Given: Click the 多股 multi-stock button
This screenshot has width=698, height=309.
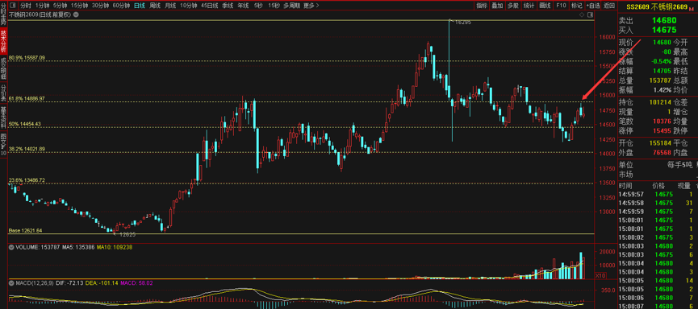Looking at the screenshot, I should click(x=513, y=6).
